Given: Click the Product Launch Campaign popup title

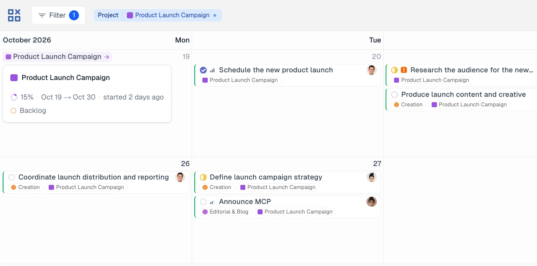Looking at the screenshot, I should point(66,78).
